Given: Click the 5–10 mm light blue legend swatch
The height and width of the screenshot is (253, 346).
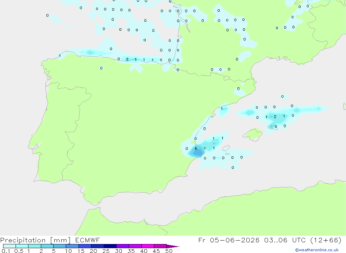Looking at the screenshot, I should [60, 246].
